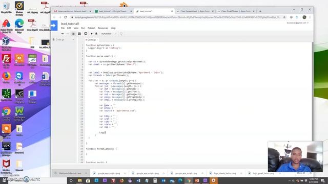Open the Help menu

click(113, 28)
